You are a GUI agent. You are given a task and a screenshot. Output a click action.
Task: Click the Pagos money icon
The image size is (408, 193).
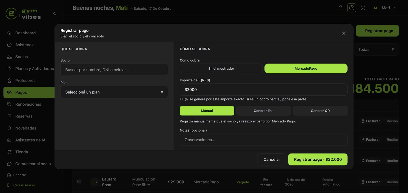pyautogui.click(x=9, y=92)
